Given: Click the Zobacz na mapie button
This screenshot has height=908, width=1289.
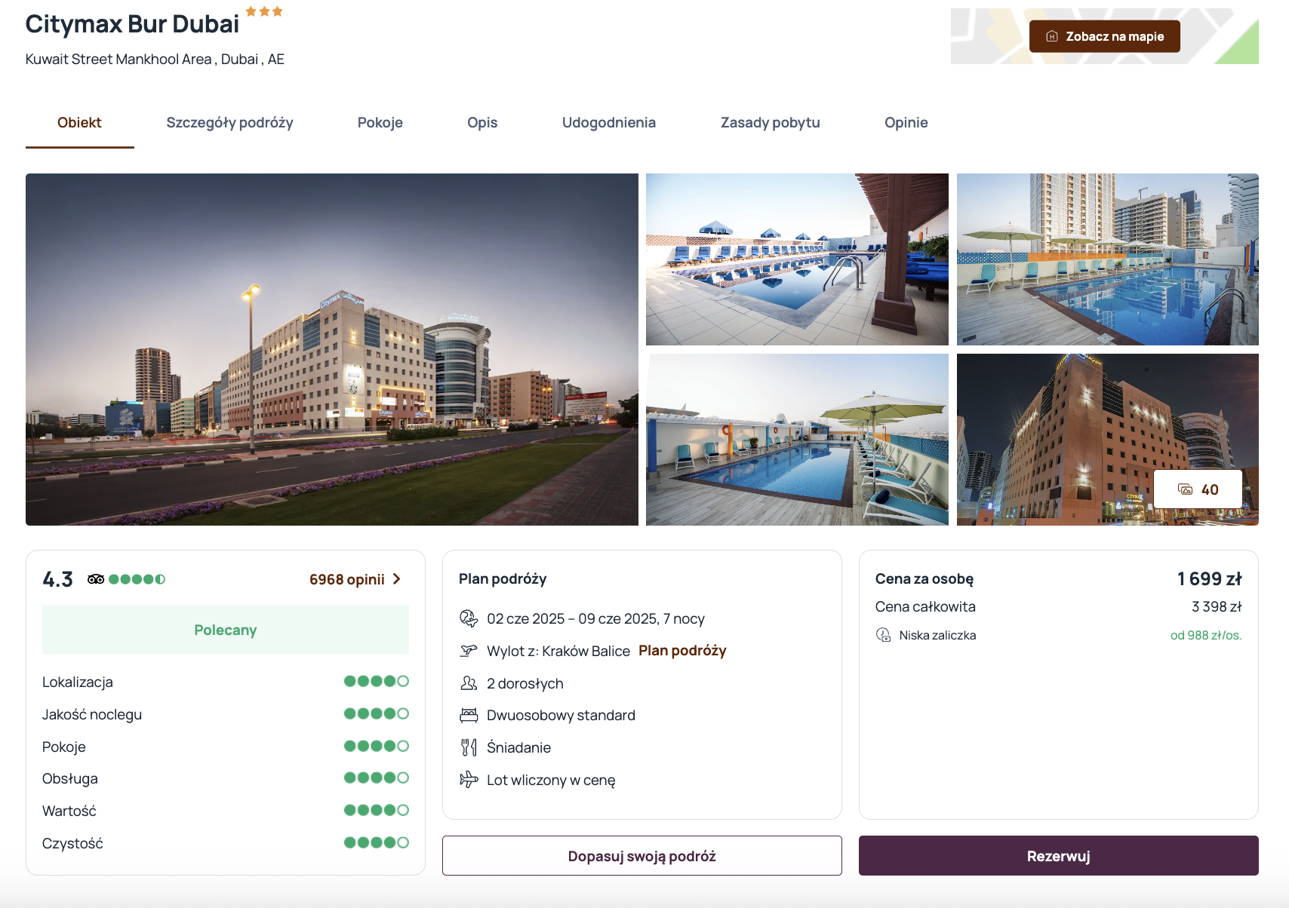Looking at the screenshot, I should (x=1105, y=36).
